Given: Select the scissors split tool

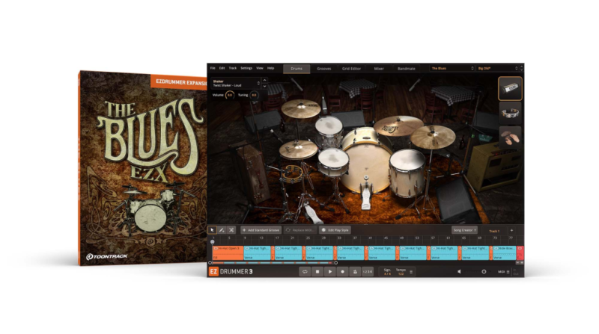Looking at the screenshot, I should [x=231, y=230].
